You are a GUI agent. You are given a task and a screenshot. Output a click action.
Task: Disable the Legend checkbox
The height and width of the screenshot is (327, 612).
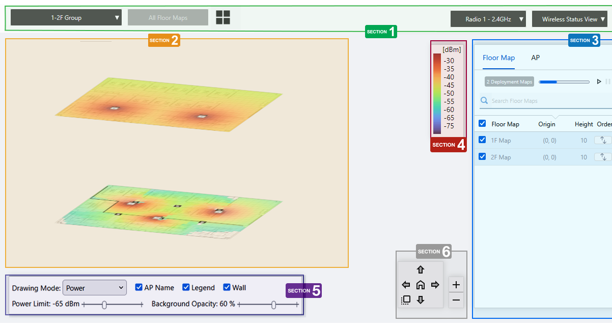(186, 287)
